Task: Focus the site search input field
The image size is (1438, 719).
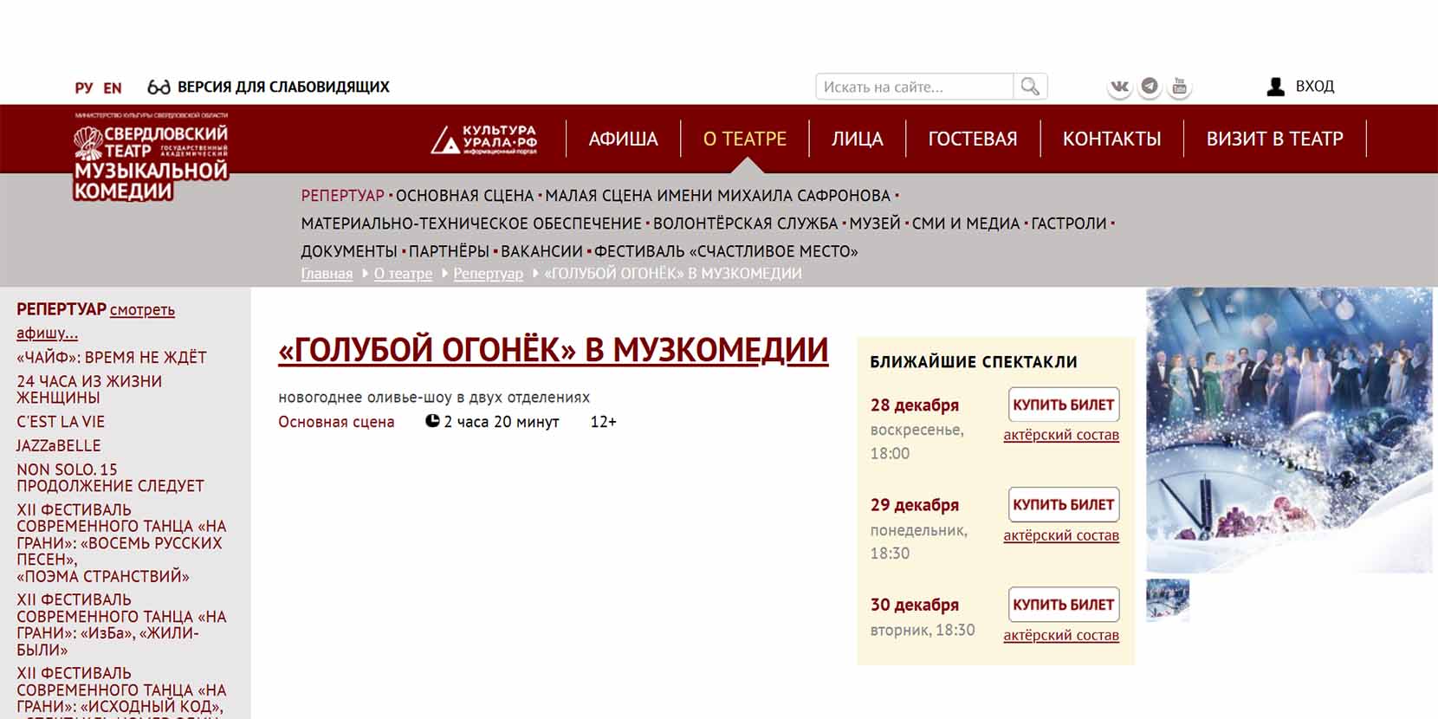Action: click(x=914, y=87)
